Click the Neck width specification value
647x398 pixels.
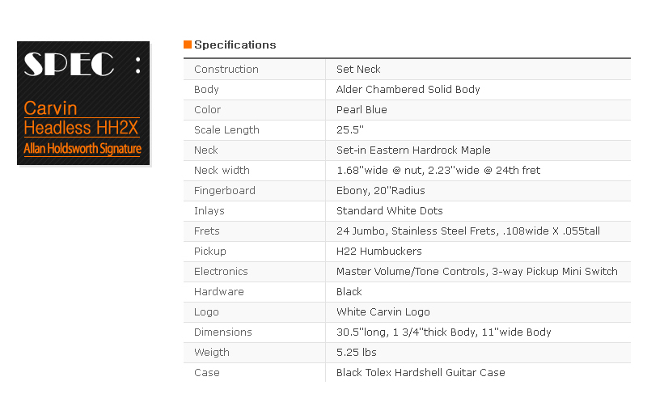coord(438,171)
